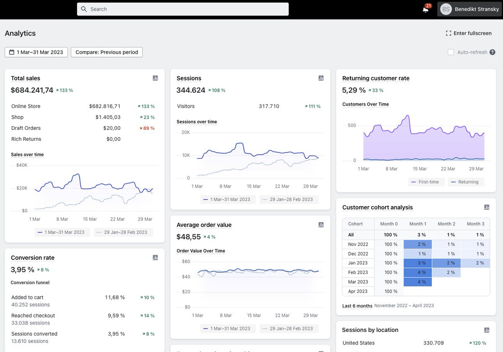503x352 pixels.
Task: Open the Total sales report title
Action: pyautogui.click(x=26, y=78)
